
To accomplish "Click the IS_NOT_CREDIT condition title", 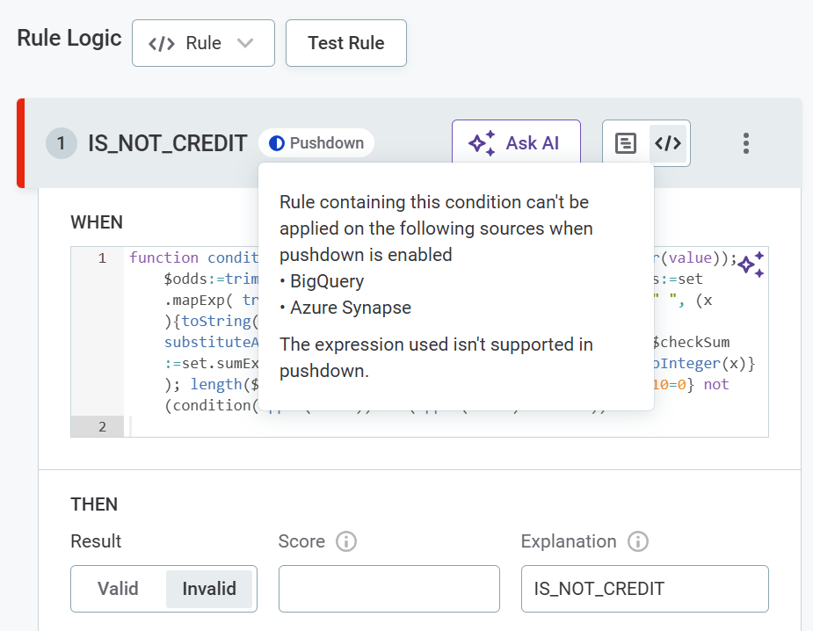I will [x=167, y=143].
